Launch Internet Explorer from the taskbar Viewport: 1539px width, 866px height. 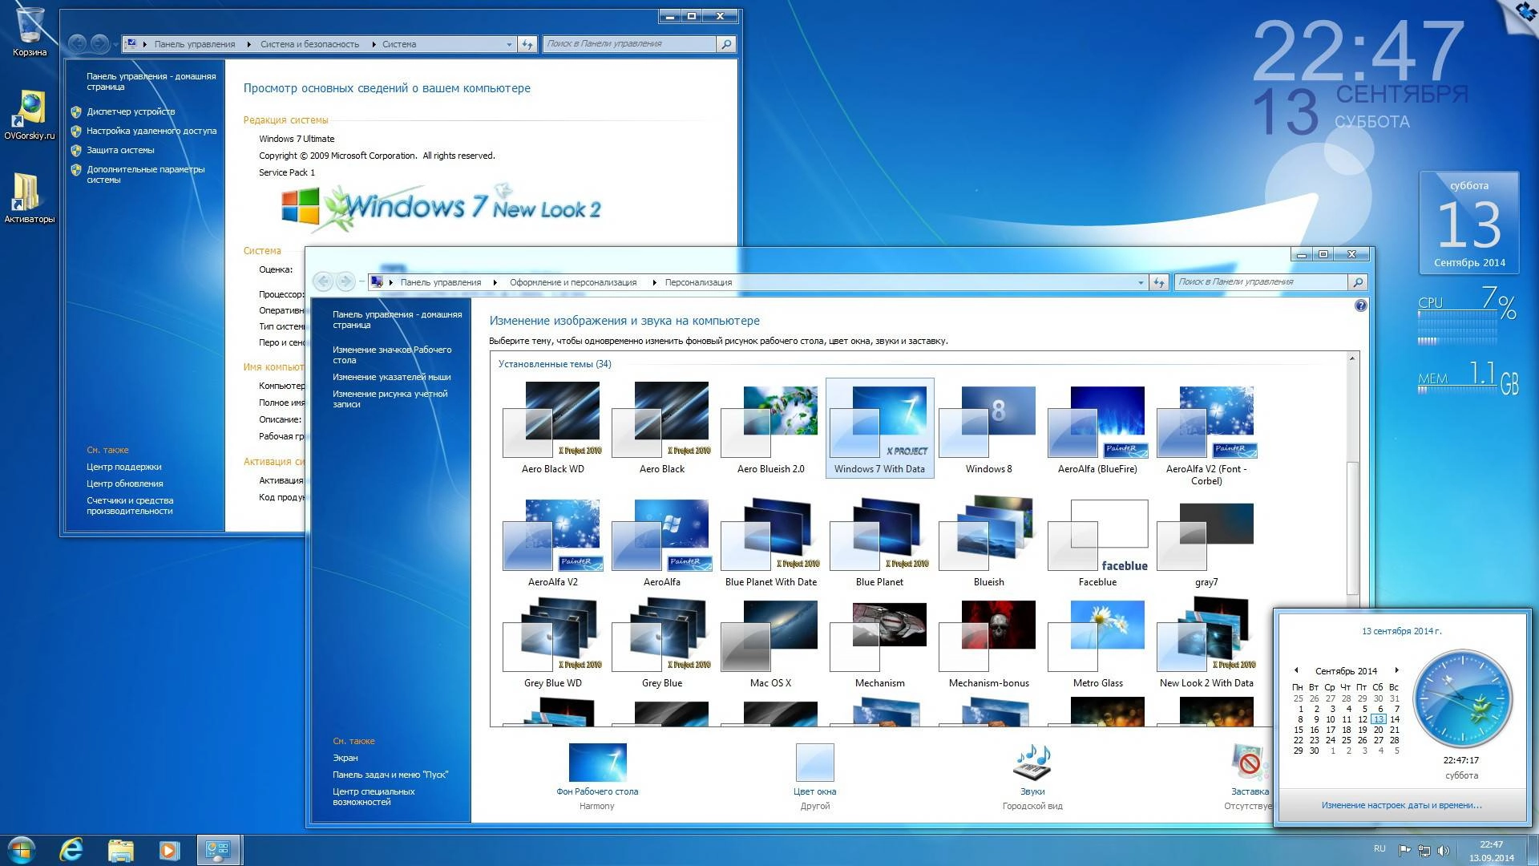tap(71, 850)
